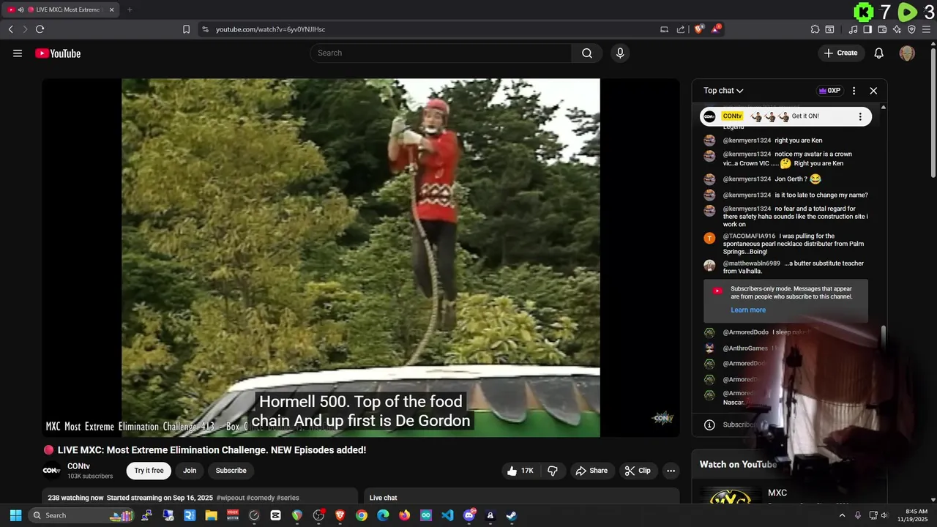Open YouTube notifications bell
This screenshot has width=937, height=527.
[879, 53]
